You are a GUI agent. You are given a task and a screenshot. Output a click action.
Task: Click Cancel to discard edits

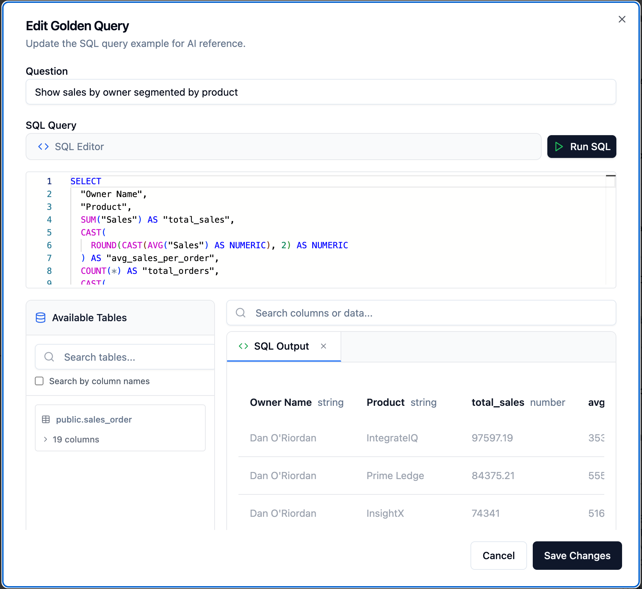[498, 556]
